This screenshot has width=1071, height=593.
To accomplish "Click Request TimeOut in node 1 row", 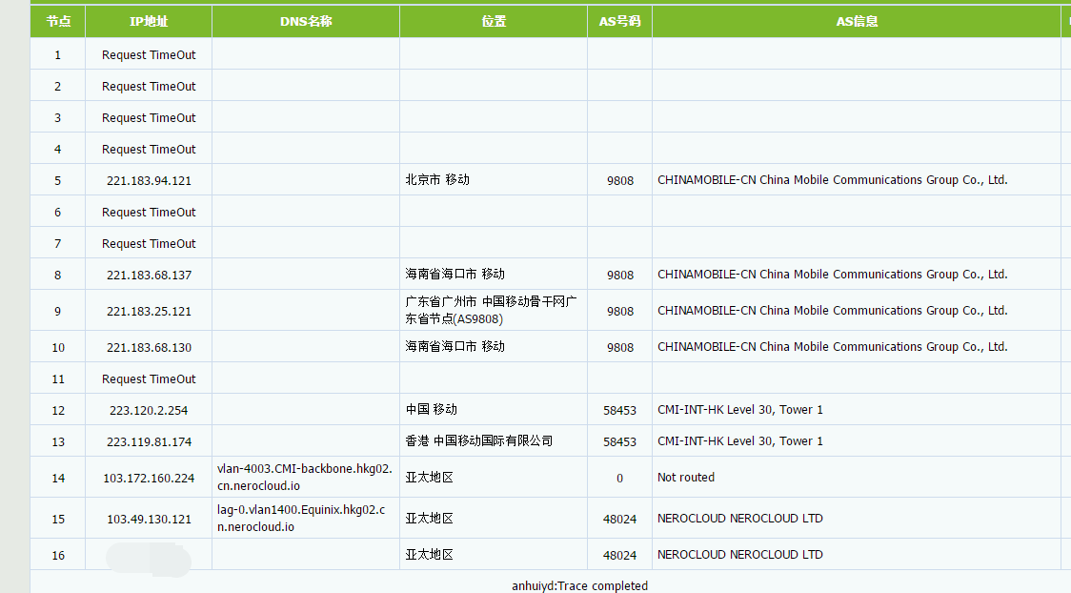I will click(x=149, y=54).
